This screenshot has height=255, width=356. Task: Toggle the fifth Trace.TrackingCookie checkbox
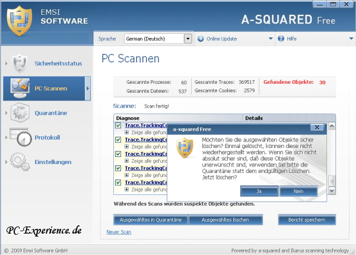point(118,182)
